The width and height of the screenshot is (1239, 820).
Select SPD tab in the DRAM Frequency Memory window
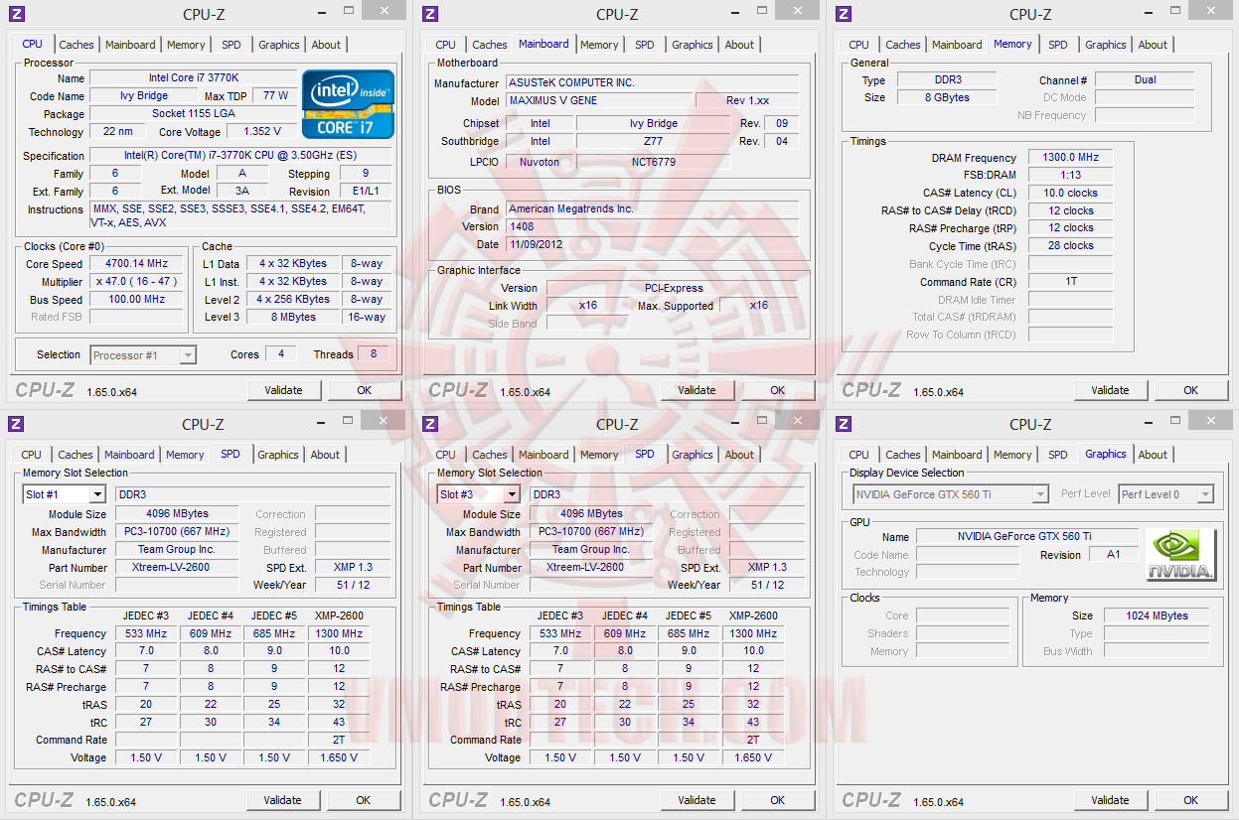(1058, 45)
